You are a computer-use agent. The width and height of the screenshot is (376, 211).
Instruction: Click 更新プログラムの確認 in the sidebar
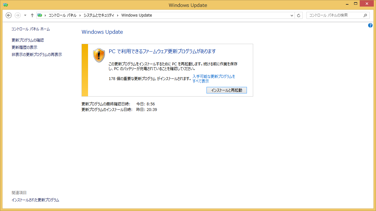(28, 40)
